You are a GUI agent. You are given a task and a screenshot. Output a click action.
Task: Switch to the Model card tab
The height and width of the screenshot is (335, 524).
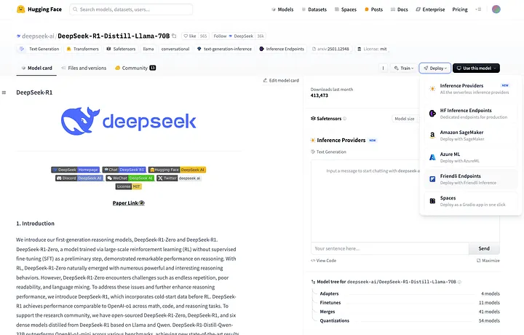(36, 68)
